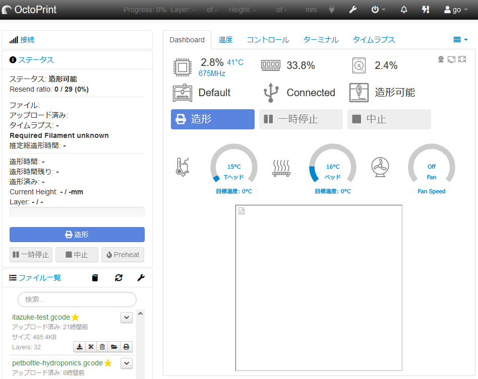This screenshot has width=478, height=379.
Task: Open the ターミナル tab
Action: (x=321, y=40)
